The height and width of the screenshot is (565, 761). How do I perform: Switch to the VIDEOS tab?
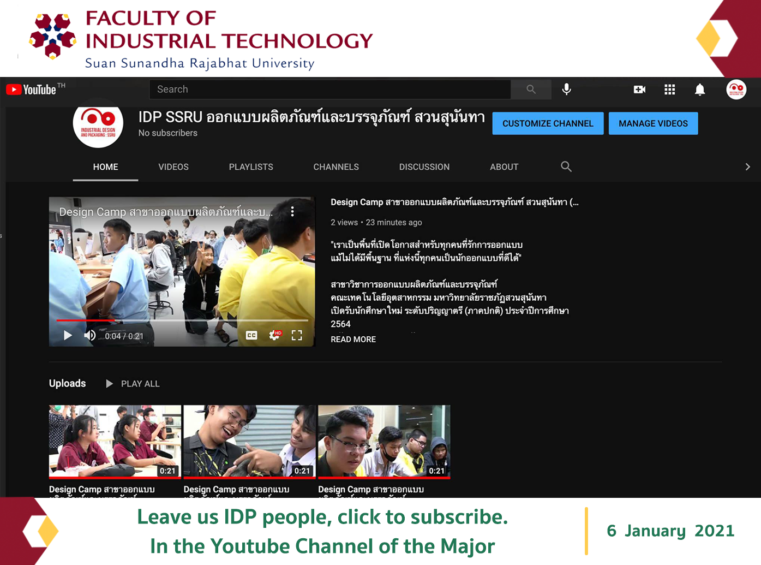click(x=173, y=167)
